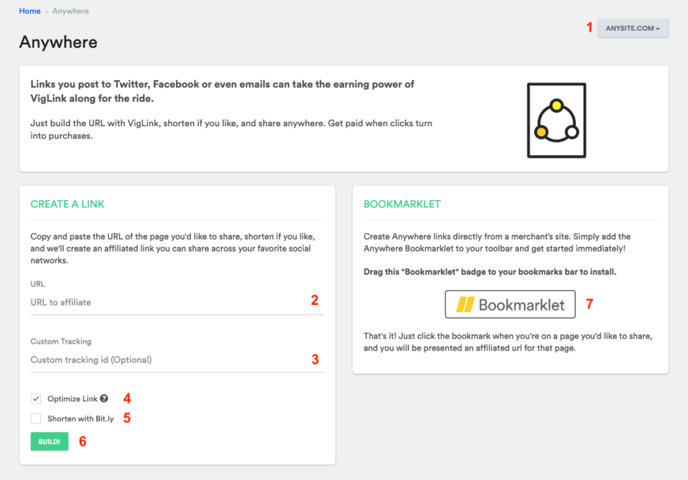The image size is (688, 480).
Task: Focus the Custom tracking id input field
Action: (x=177, y=359)
